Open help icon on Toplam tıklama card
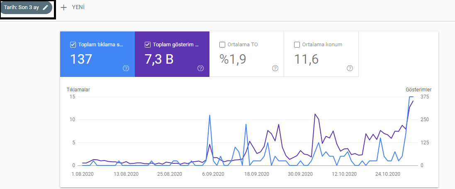The width and height of the screenshot is (455, 189). tap(126, 68)
